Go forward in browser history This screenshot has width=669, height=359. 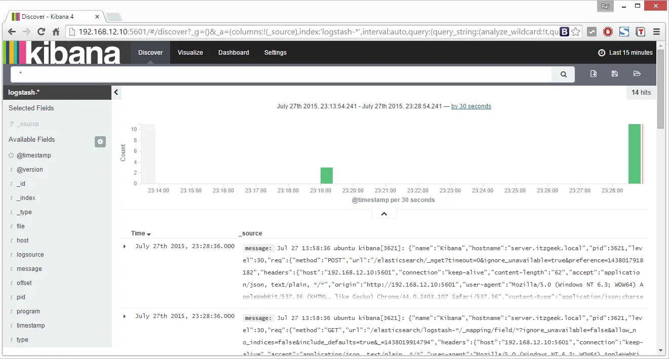(x=27, y=32)
